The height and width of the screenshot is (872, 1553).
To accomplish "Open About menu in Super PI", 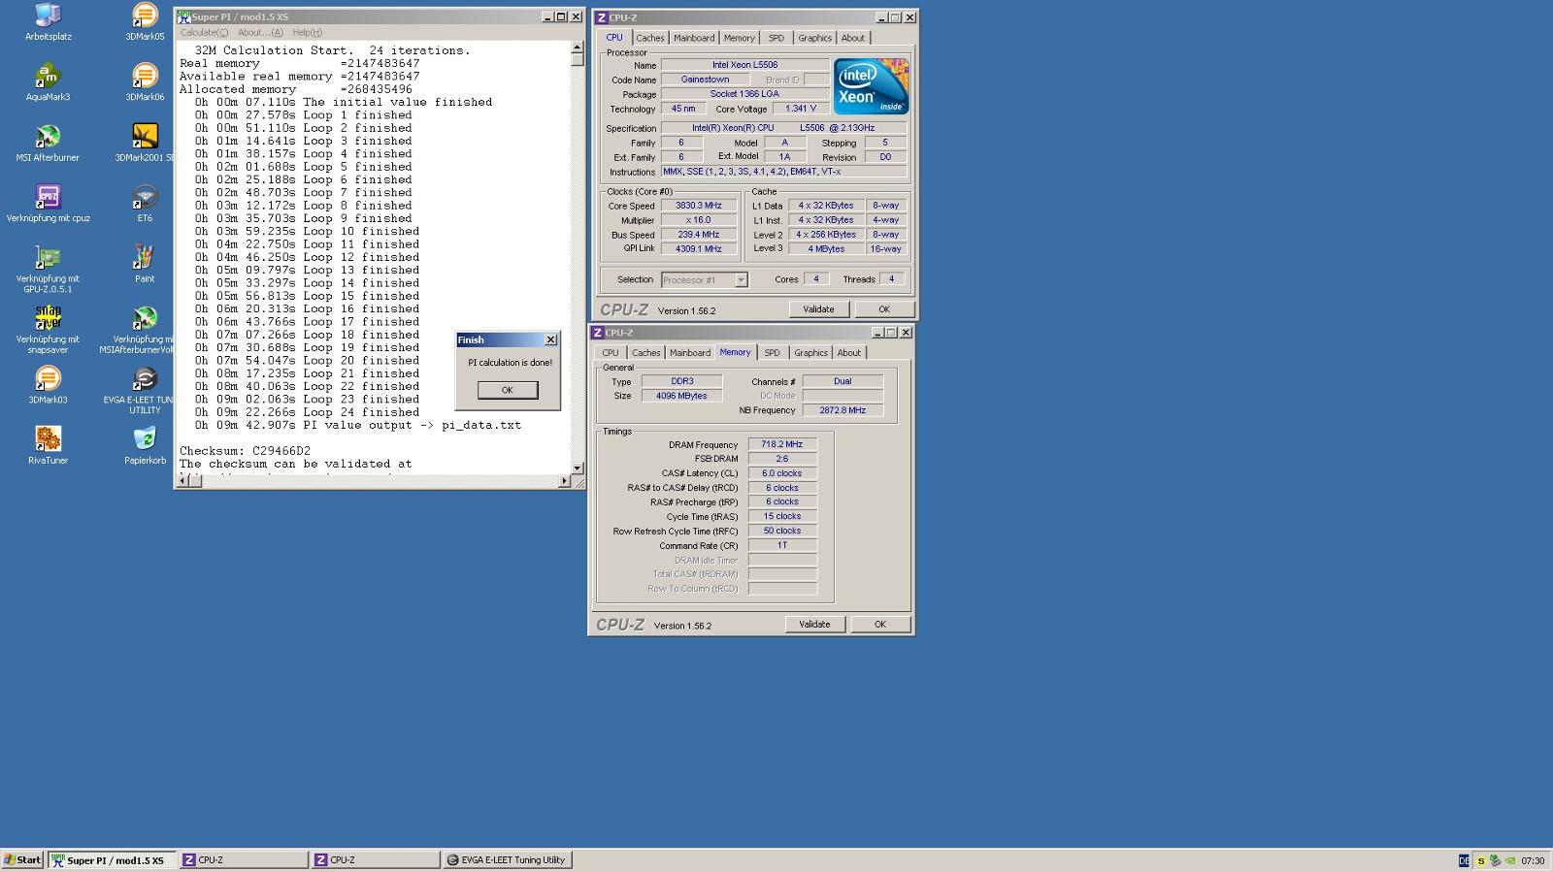I will click(x=260, y=32).
